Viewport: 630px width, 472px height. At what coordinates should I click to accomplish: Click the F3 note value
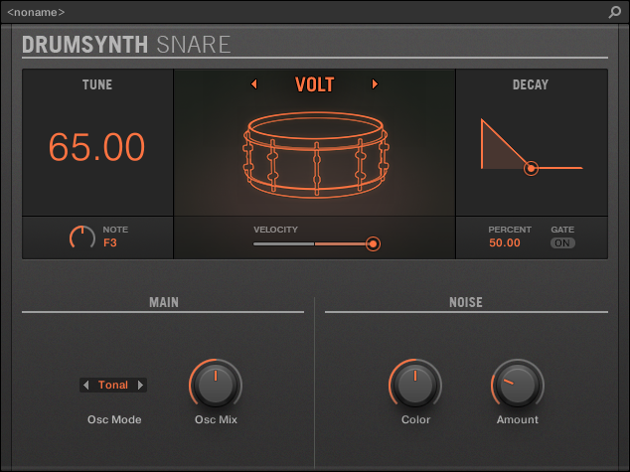[x=110, y=242]
